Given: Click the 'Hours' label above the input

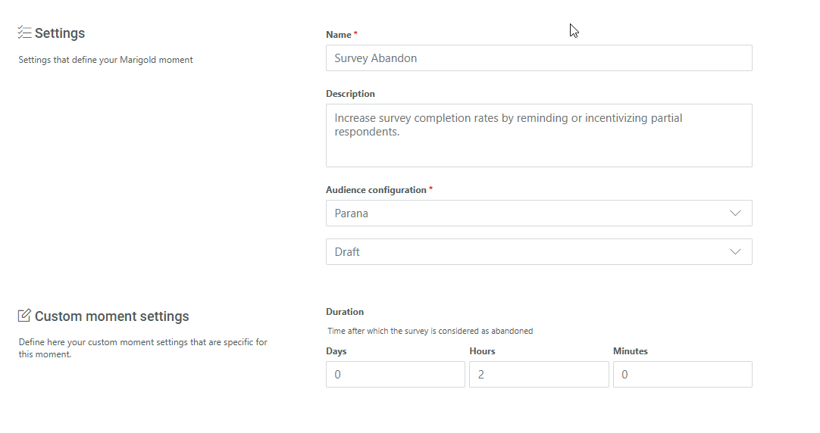Looking at the screenshot, I should click(482, 351).
